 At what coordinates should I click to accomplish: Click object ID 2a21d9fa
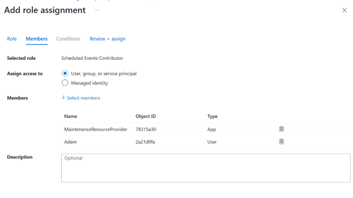tap(145, 142)
